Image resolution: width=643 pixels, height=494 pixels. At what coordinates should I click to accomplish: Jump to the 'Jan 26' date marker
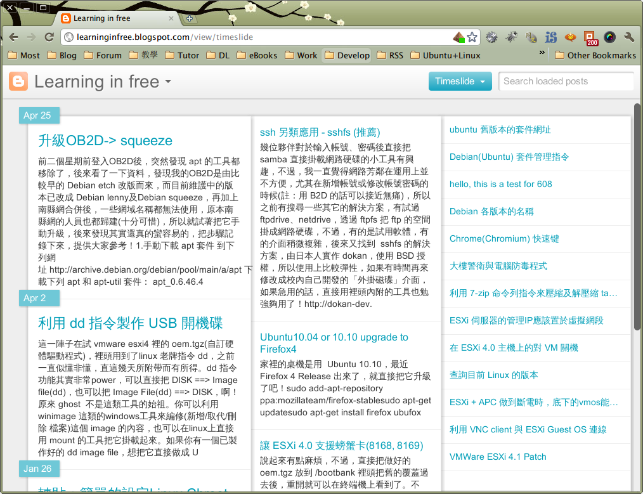point(39,469)
